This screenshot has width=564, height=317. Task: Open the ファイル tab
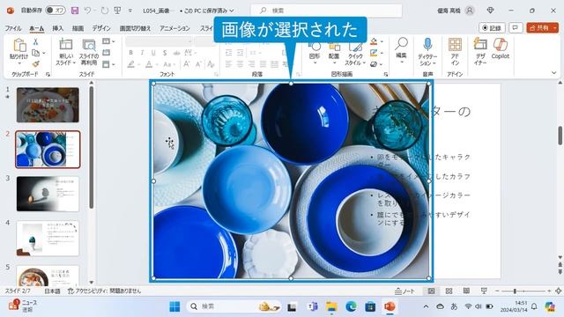click(13, 28)
